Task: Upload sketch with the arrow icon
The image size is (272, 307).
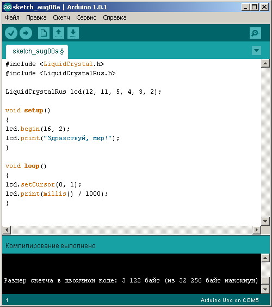Action: 26,33
